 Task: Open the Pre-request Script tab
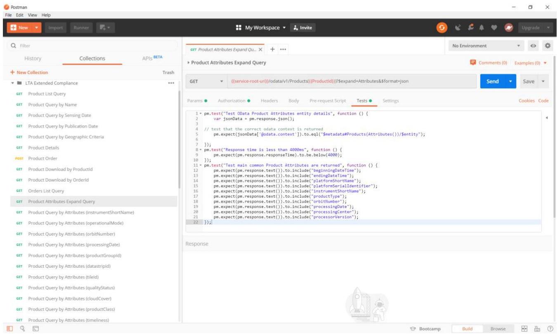point(328,100)
